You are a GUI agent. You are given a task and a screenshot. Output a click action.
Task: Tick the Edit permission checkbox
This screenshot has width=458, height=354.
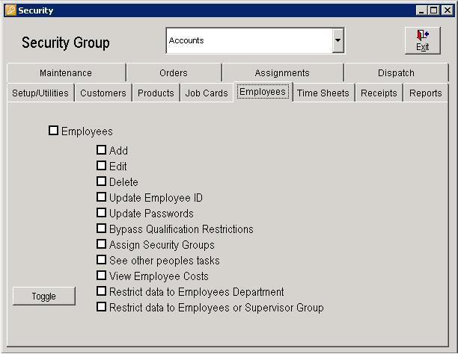click(x=102, y=166)
